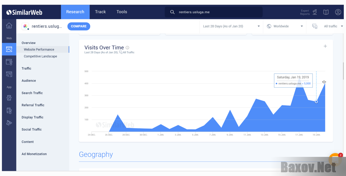Click the rentiers.usluga.me site favicon
Image resolution: width=346 pixels, height=176 pixels.
click(x=26, y=26)
